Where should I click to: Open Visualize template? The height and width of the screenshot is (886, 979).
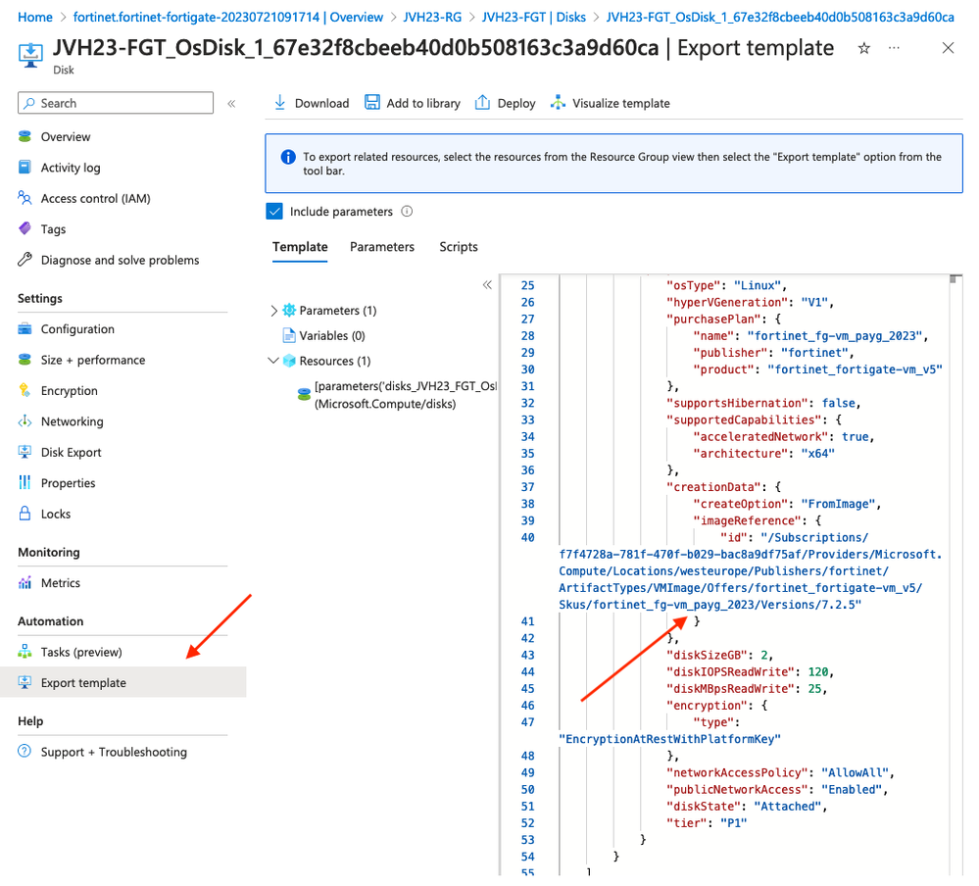coord(610,103)
